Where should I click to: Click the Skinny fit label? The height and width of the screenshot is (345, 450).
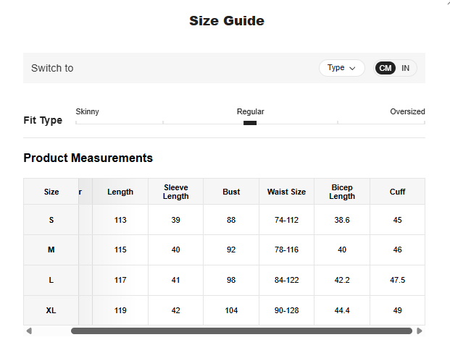[x=88, y=111]
